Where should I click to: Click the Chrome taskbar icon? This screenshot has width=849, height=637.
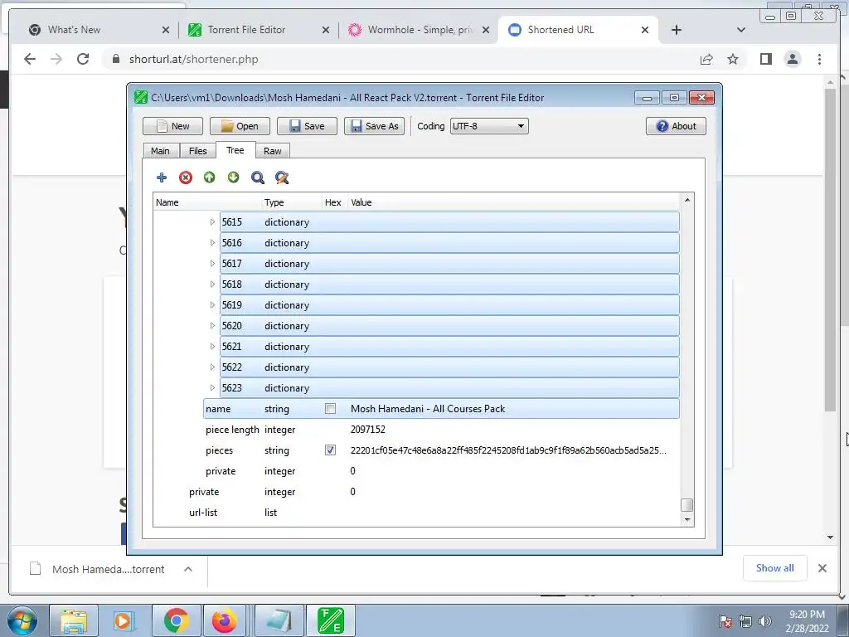point(177,620)
